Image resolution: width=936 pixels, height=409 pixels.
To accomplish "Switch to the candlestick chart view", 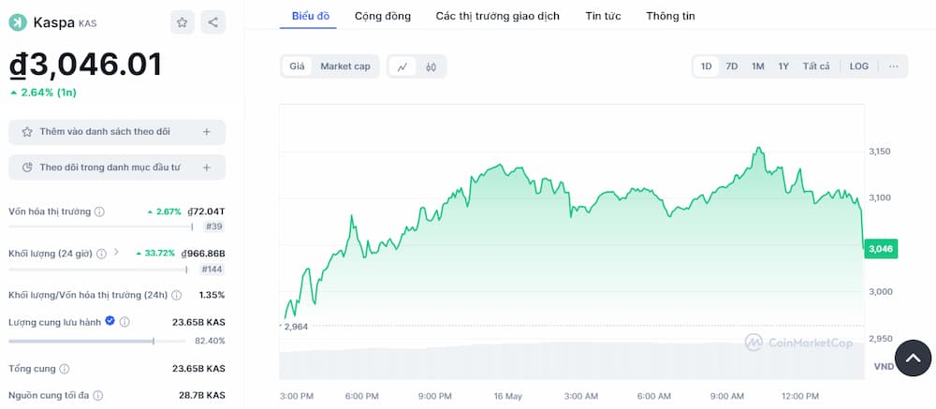I will (x=431, y=66).
